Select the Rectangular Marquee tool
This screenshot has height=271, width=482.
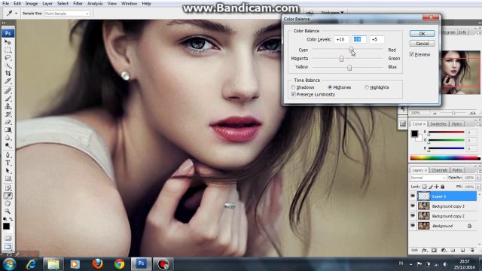click(8, 50)
